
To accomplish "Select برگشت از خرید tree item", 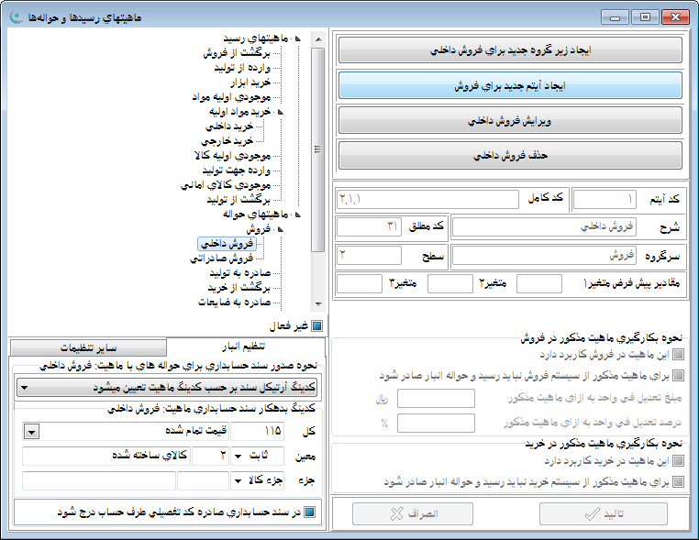I will (239, 288).
